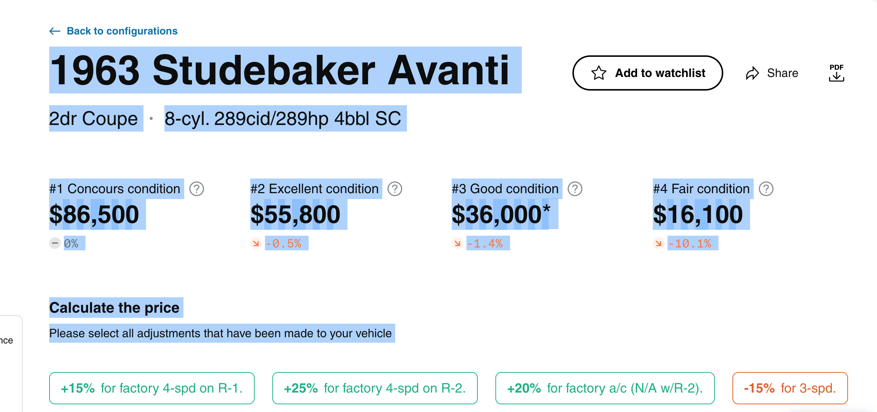The height and width of the screenshot is (412, 877).
Task: Open help for #2 Excellent condition
Action: pos(395,189)
